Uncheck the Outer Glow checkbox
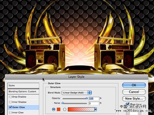Viewport: 154px width, 115px height. pyautogui.click(x=10, y=107)
